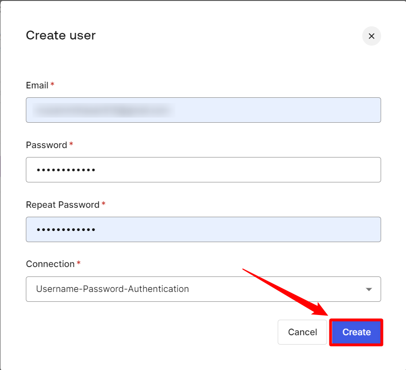
Task: Open the Connection dropdown
Action: (203, 289)
